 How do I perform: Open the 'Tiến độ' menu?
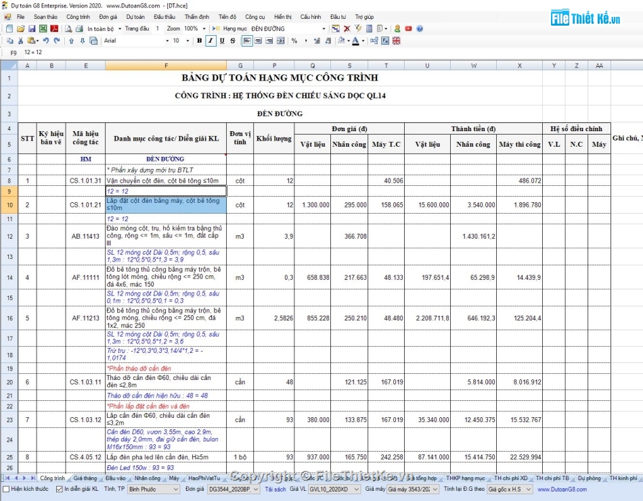point(227,17)
